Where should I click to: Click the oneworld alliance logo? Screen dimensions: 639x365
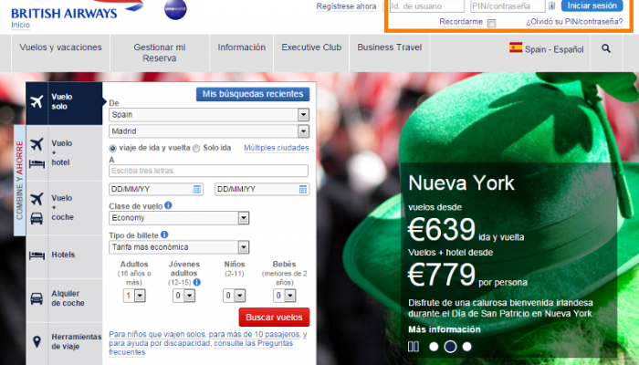pyautogui.click(x=175, y=10)
